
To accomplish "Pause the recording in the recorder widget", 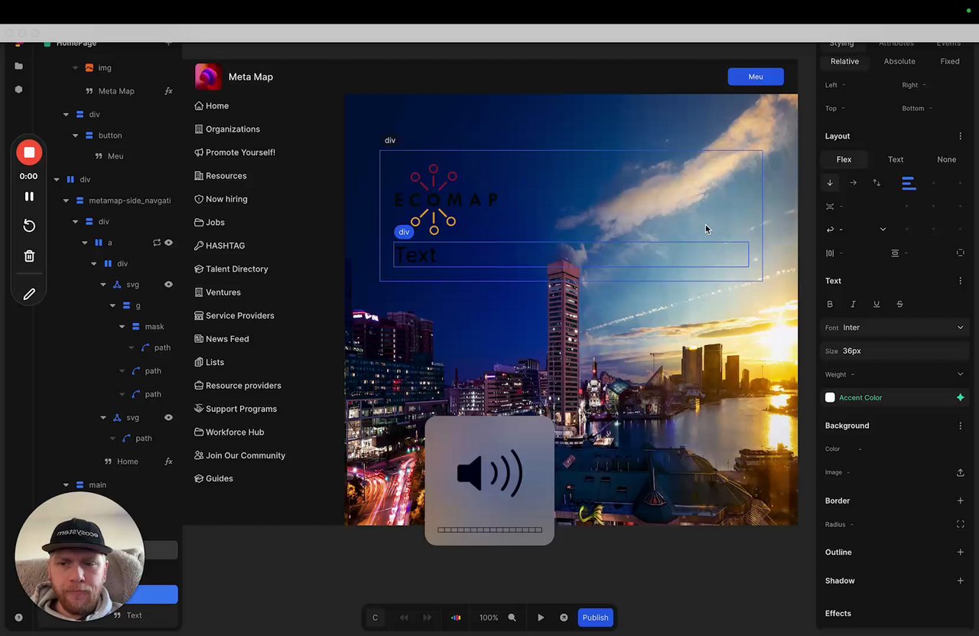I will [x=29, y=197].
